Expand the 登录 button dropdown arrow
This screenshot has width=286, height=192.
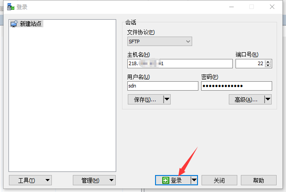tap(194, 180)
